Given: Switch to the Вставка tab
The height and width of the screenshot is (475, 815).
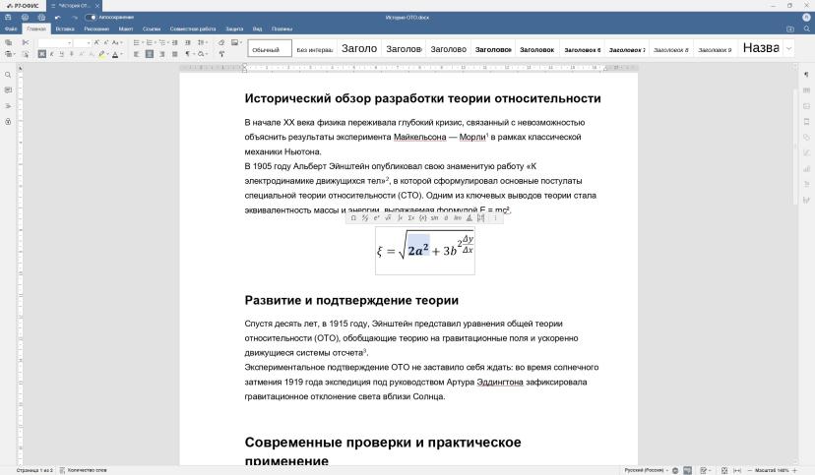Looking at the screenshot, I should (65, 30).
